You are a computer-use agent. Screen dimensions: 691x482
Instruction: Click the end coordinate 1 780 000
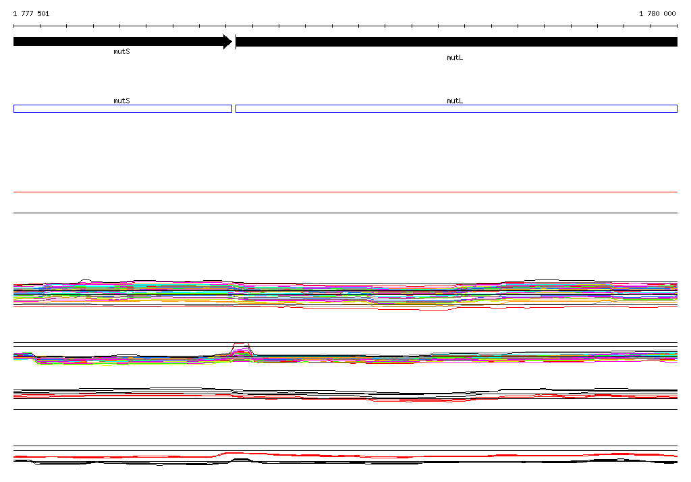pos(657,14)
